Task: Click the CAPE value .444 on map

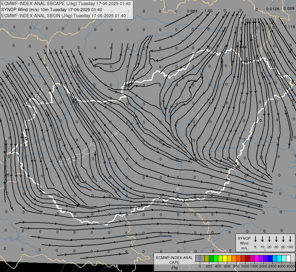Action: pyautogui.click(x=242, y=47)
